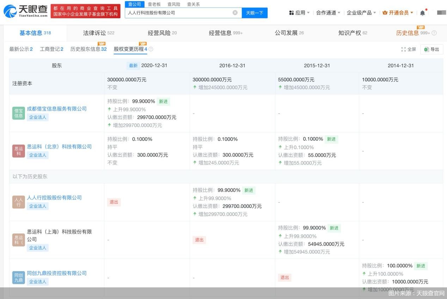The width and height of the screenshot is (447, 299).
Task: Select the 查老板 search tab
Action: tap(154, 4)
